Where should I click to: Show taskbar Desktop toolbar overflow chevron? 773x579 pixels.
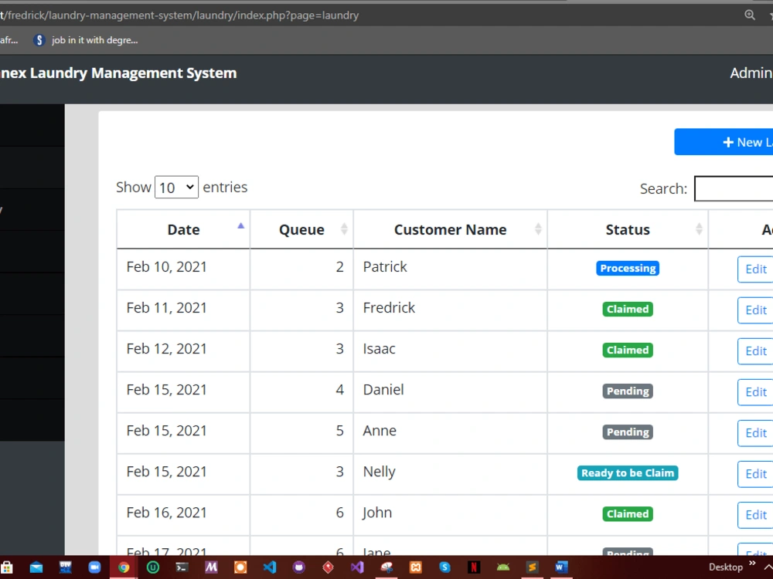(x=752, y=564)
